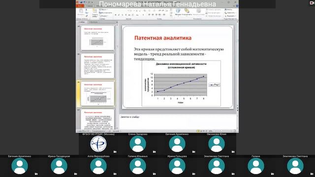The image size is (315, 177).
Task: Click the РГАИС logo avatar
Action: (98, 144)
